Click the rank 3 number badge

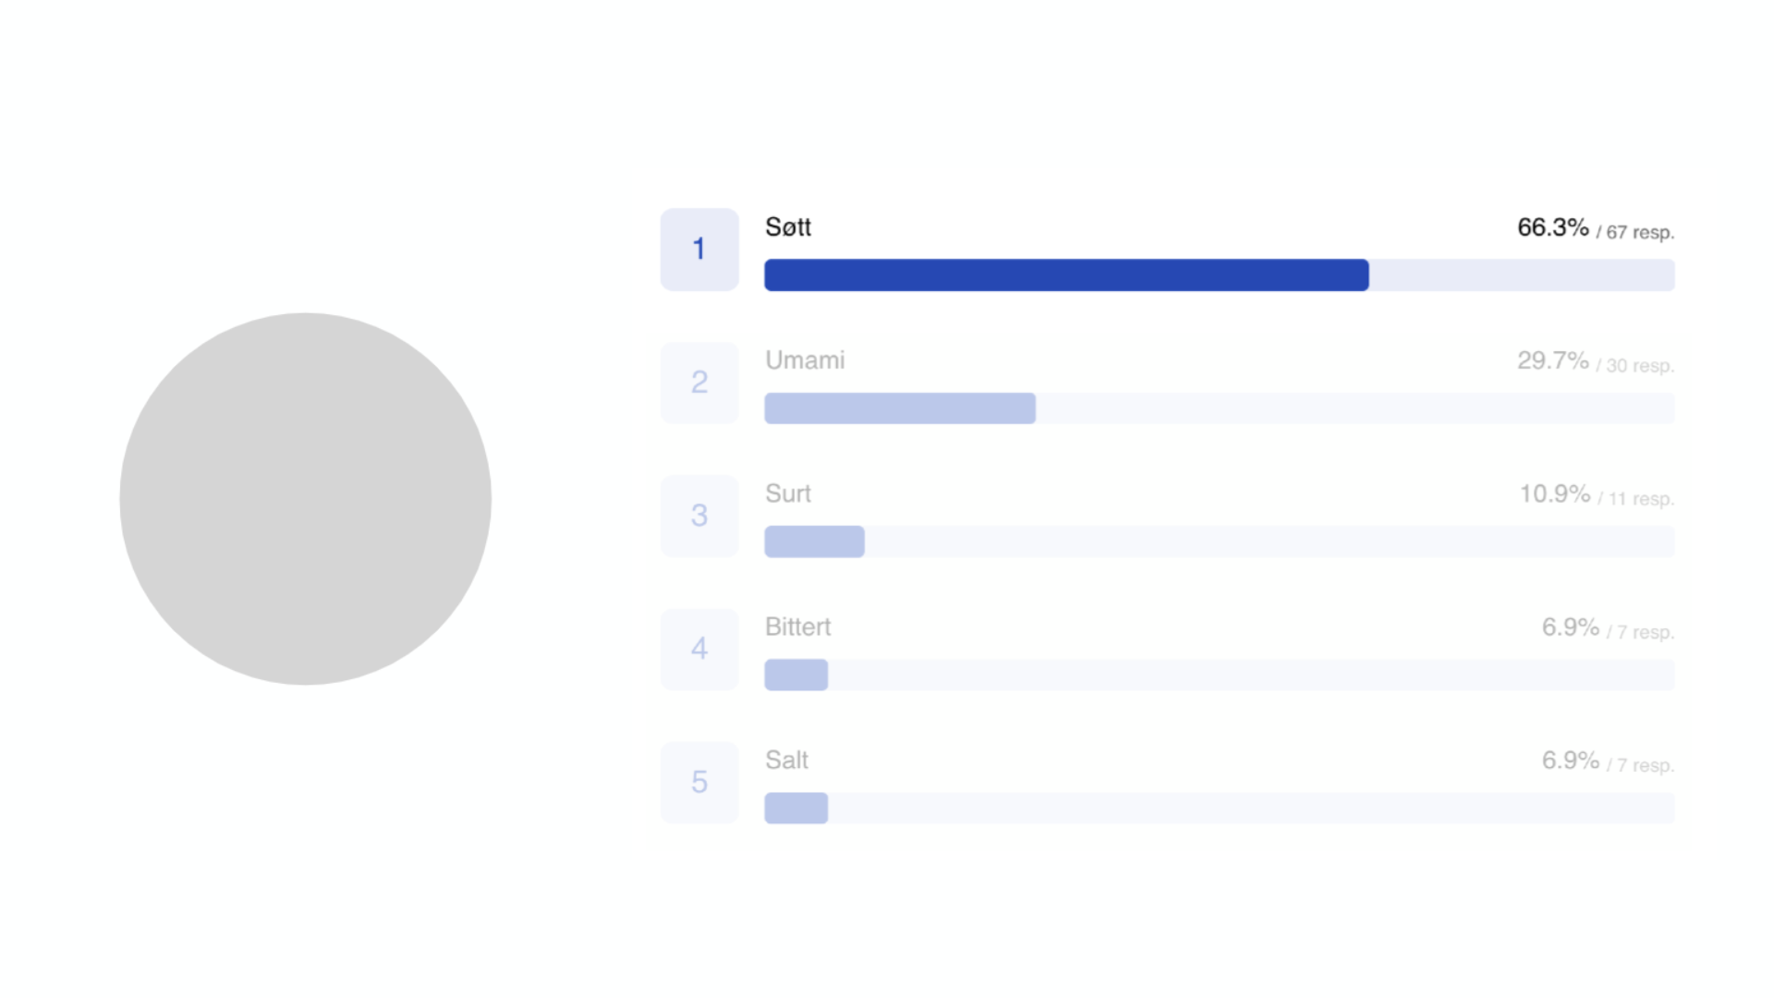pos(699,516)
